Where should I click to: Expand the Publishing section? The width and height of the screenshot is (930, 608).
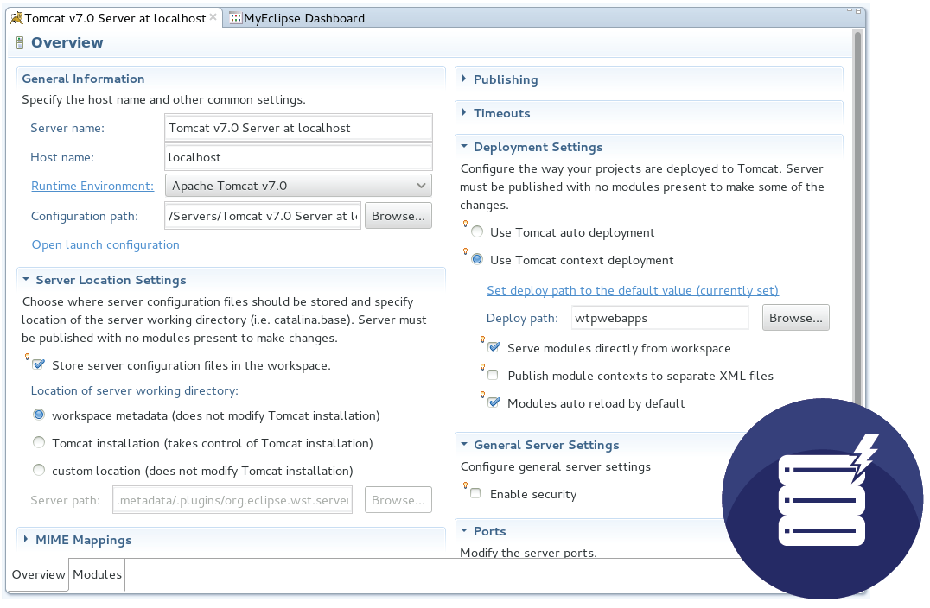tap(506, 79)
